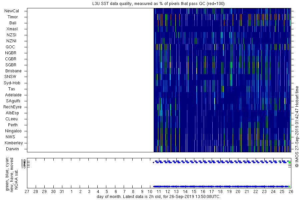
Task: Click day 1 on the time axis
Action: point(71,192)
